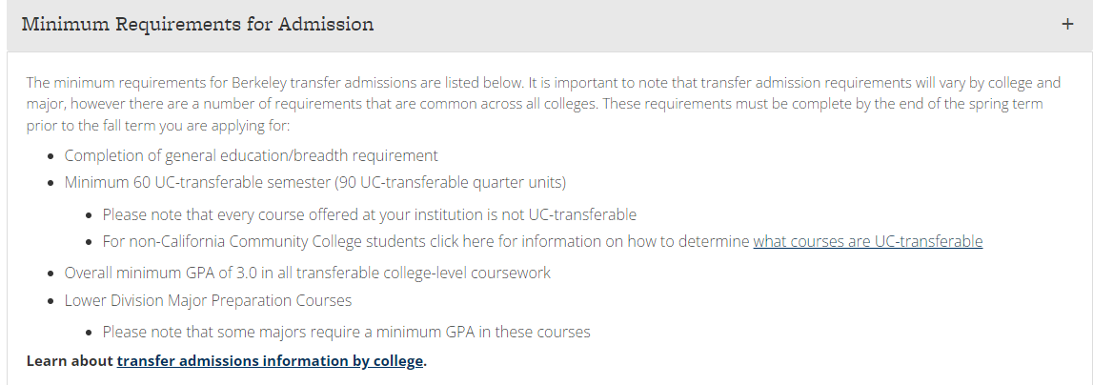Viewport: 1093px width, 385px height.
Task: Click the Minimum 60 UC-transferable semester line
Action: [x=315, y=183]
